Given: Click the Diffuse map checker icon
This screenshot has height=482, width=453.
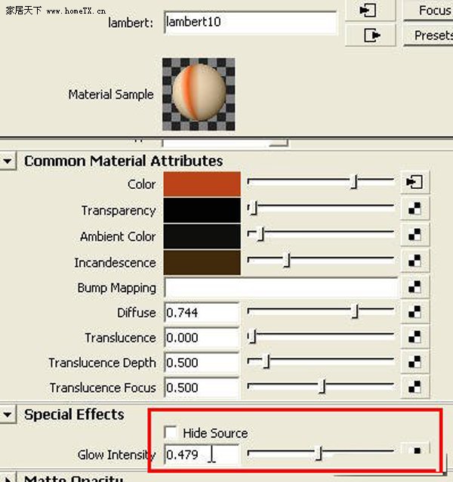Looking at the screenshot, I should tap(414, 312).
